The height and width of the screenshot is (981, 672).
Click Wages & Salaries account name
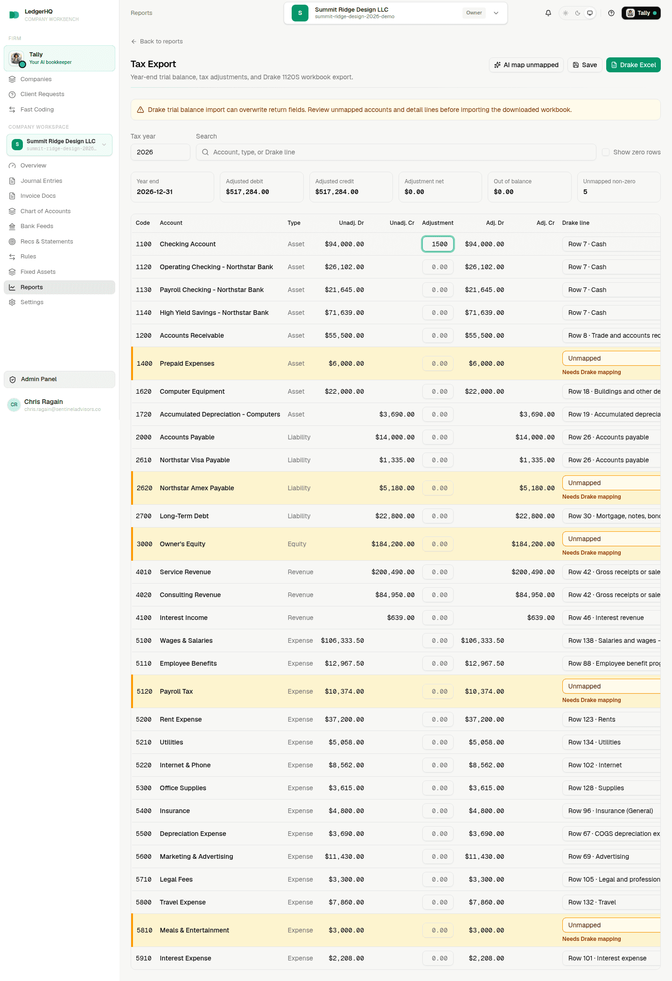(x=186, y=640)
